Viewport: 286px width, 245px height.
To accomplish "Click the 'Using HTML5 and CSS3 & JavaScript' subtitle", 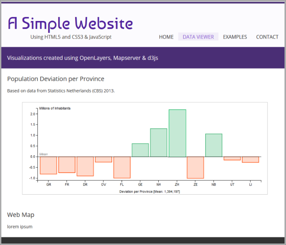I will 71,37.
